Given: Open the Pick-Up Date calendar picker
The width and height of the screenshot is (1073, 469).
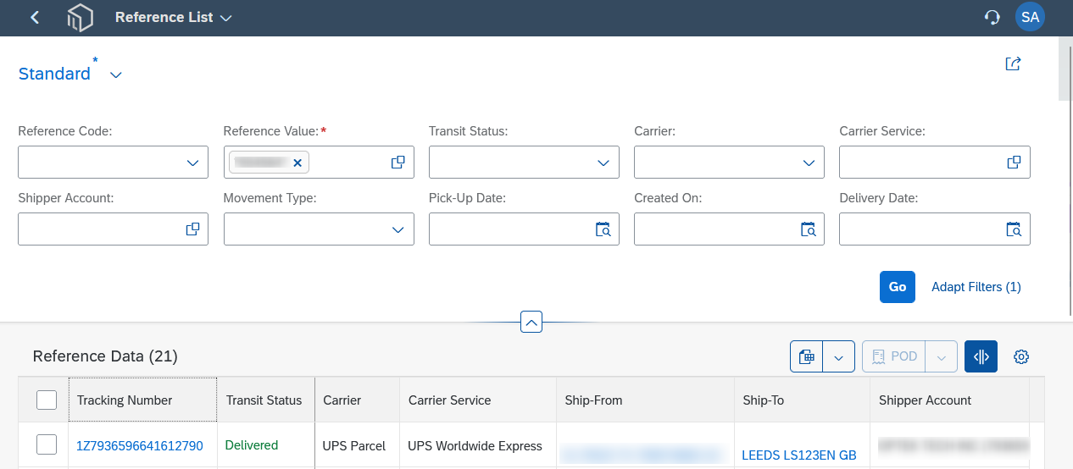Looking at the screenshot, I should click(603, 229).
